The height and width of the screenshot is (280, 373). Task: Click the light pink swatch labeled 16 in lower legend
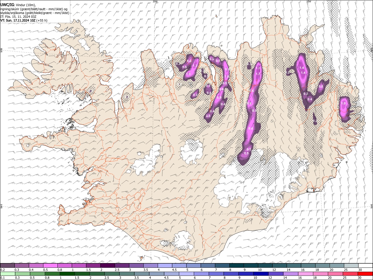305,274
